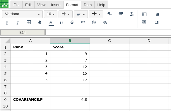This screenshot has width=171, height=111.
Task: Clear formatting from the selection
Action: 132,14
